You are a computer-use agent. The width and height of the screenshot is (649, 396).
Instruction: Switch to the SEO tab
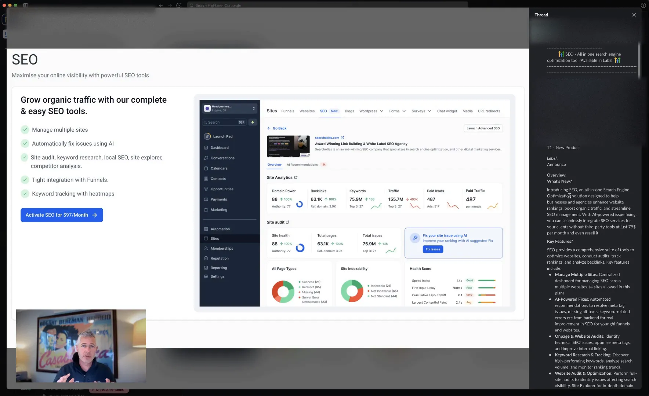coord(323,111)
